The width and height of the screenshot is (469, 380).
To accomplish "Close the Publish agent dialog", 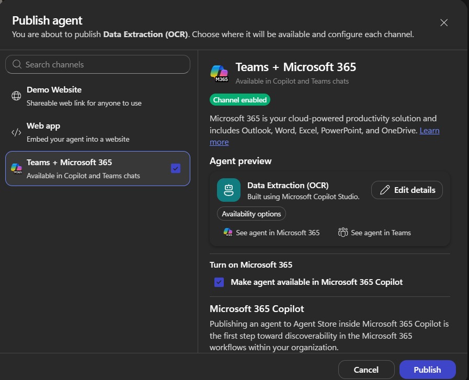I will click(x=444, y=22).
